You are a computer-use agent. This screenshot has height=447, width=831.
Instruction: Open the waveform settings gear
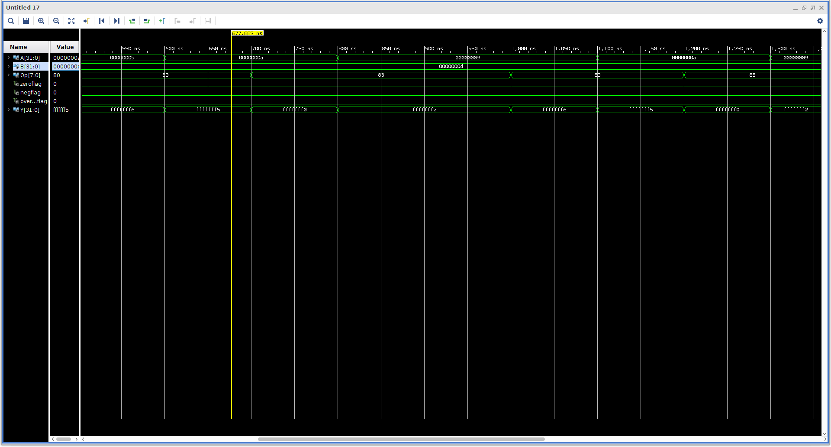coord(820,21)
